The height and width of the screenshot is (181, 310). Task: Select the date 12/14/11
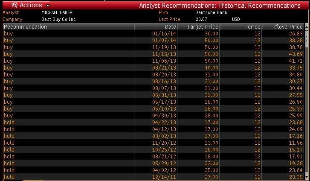click(x=164, y=177)
